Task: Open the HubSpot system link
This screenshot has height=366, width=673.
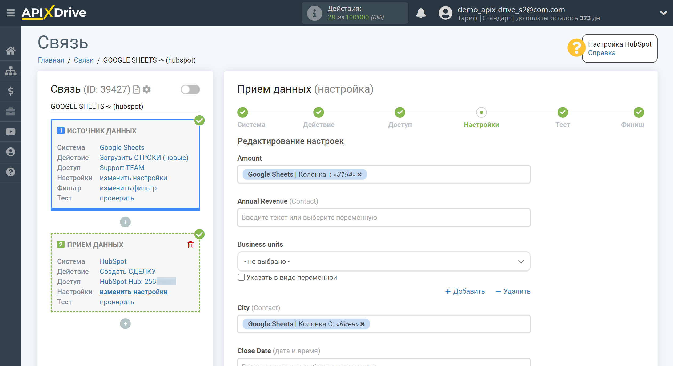Action: [x=113, y=261]
